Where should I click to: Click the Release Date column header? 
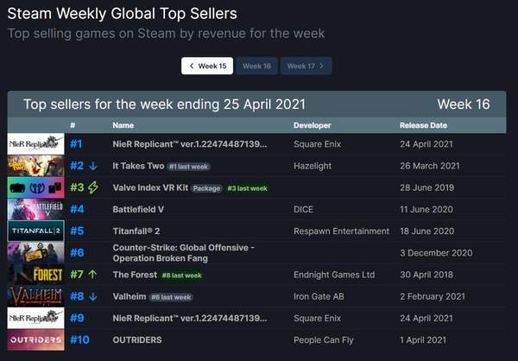pos(425,125)
